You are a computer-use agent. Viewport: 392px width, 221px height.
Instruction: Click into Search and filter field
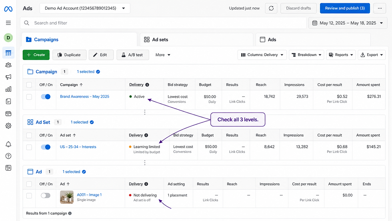(163, 23)
